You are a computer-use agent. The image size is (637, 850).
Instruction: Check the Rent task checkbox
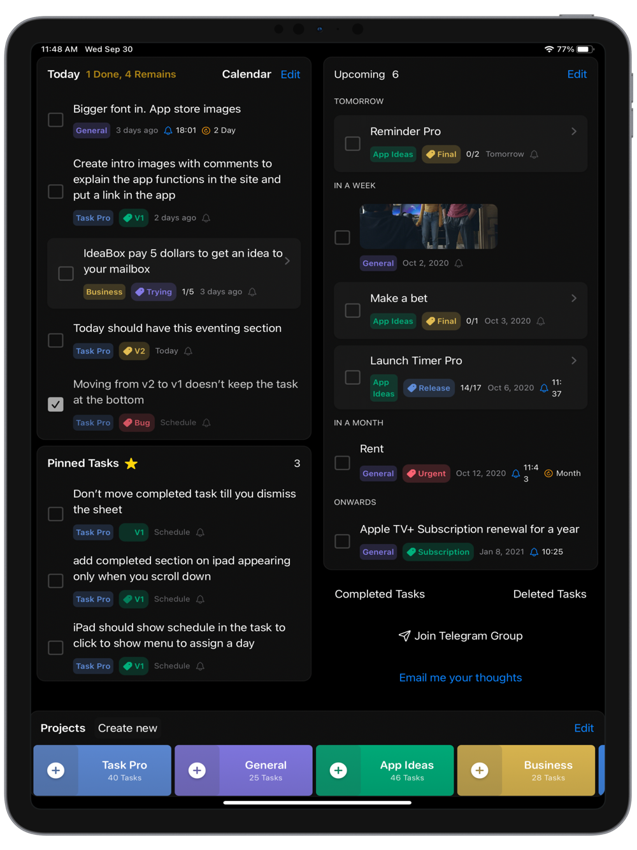(343, 463)
